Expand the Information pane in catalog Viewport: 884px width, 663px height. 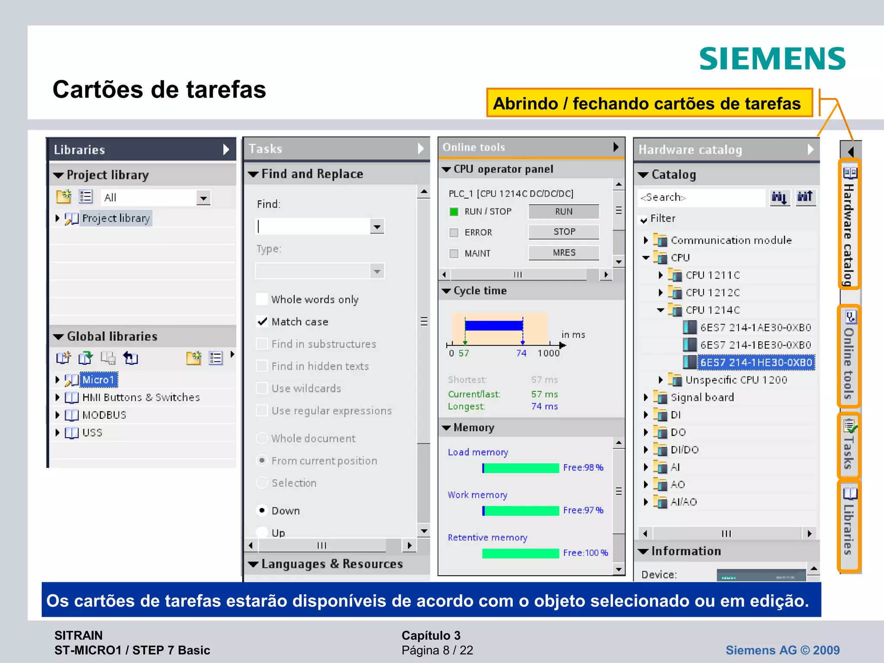point(644,551)
